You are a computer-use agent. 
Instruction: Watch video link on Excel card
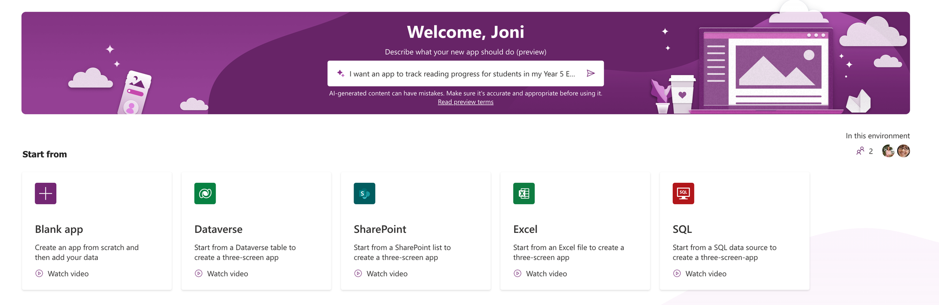click(546, 274)
